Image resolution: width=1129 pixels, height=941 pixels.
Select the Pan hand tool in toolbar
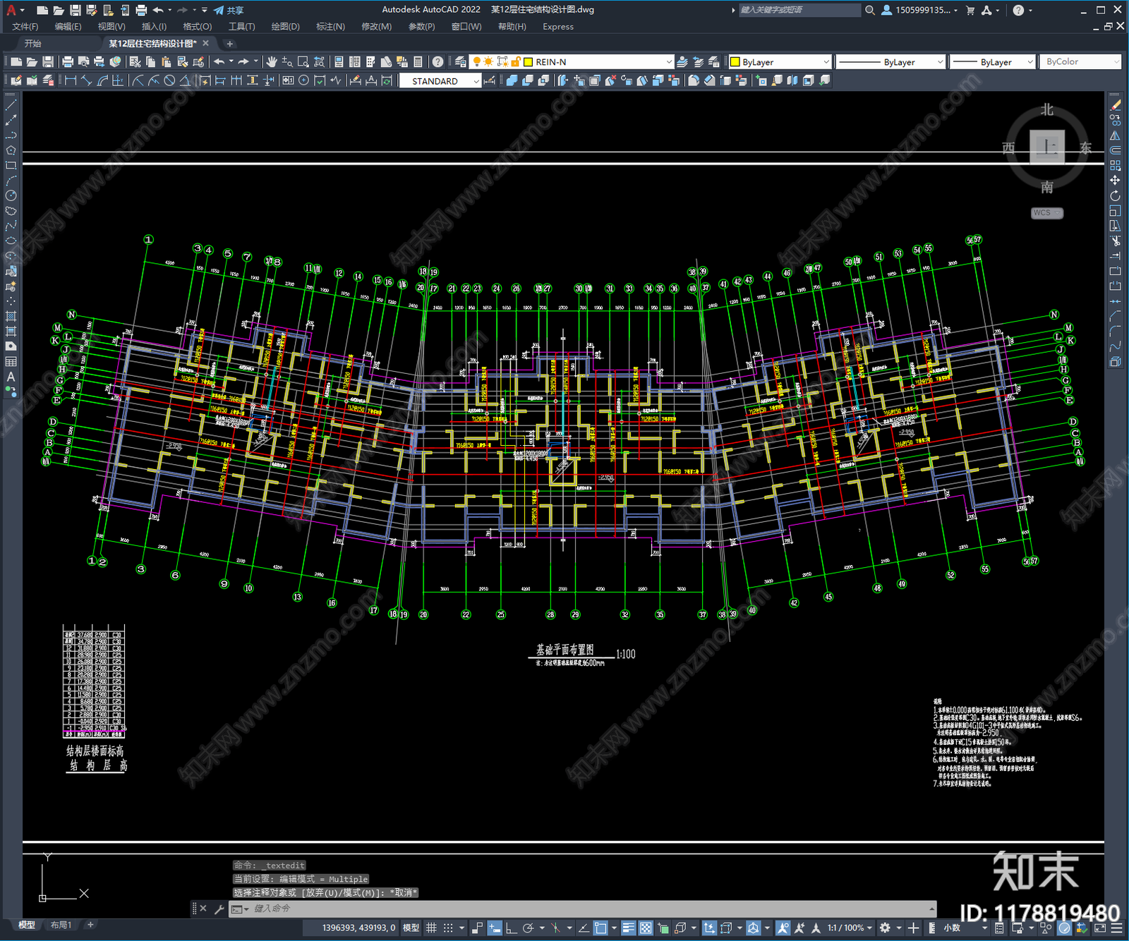pyautogui.click(x=271, y=62)
